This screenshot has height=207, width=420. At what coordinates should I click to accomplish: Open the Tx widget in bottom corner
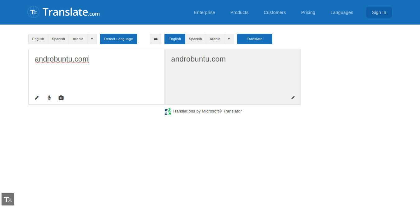(7, 199)
